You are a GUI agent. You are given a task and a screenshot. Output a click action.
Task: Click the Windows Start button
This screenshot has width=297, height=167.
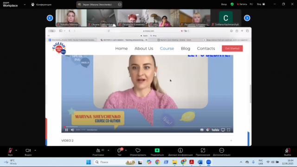tap(89, 162)
